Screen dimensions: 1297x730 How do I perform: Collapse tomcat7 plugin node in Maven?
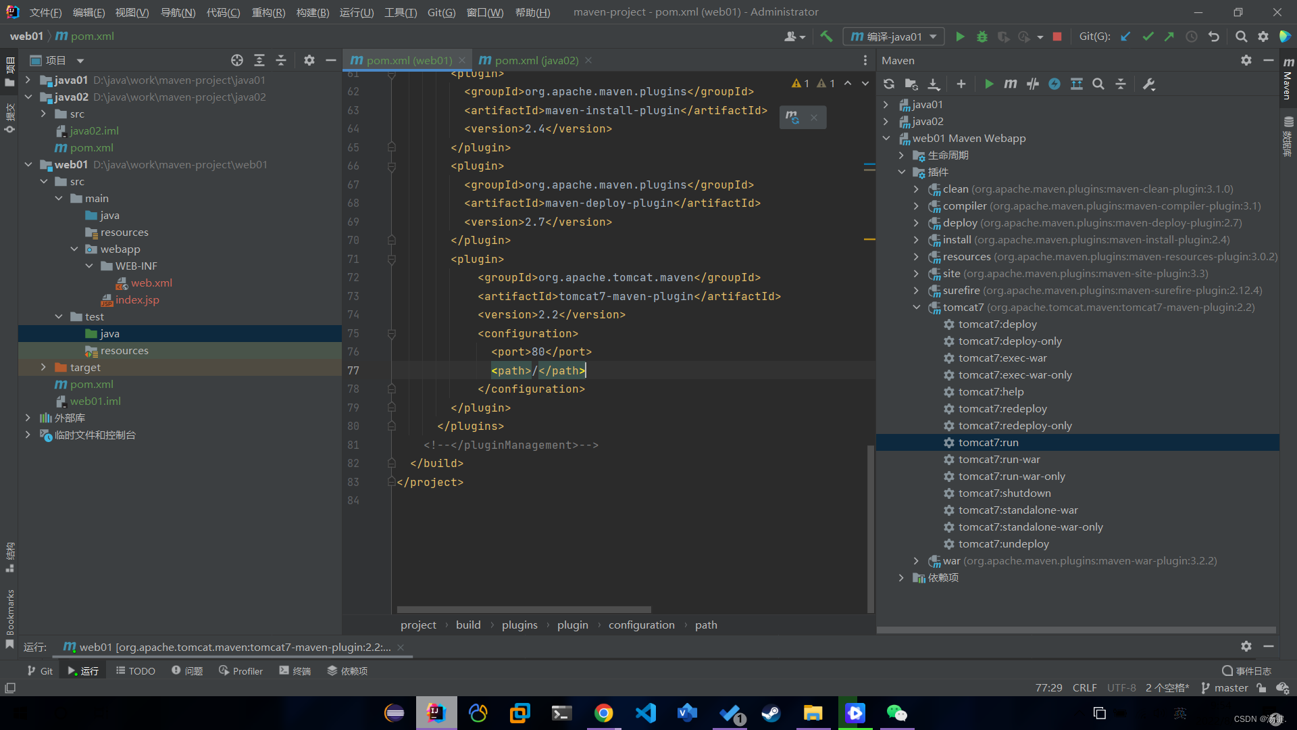(917, 307)
